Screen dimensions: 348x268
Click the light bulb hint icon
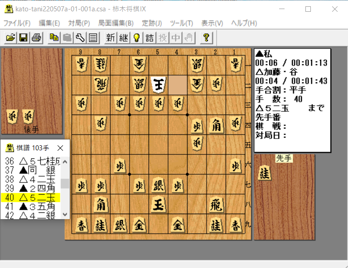point(136,38)
